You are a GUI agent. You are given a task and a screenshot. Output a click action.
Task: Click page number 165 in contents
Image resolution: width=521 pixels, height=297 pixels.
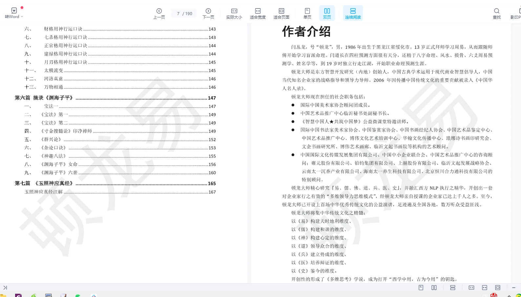(x=212, y=184)
